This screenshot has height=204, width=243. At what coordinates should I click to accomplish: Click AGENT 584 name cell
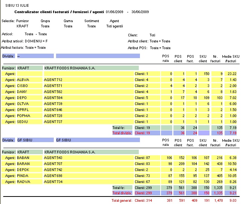[89, 98]
